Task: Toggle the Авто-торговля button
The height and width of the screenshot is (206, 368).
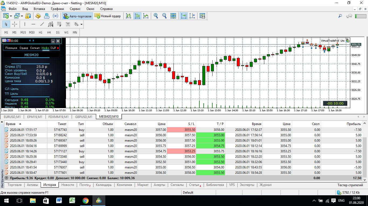Action: [77, 16]
